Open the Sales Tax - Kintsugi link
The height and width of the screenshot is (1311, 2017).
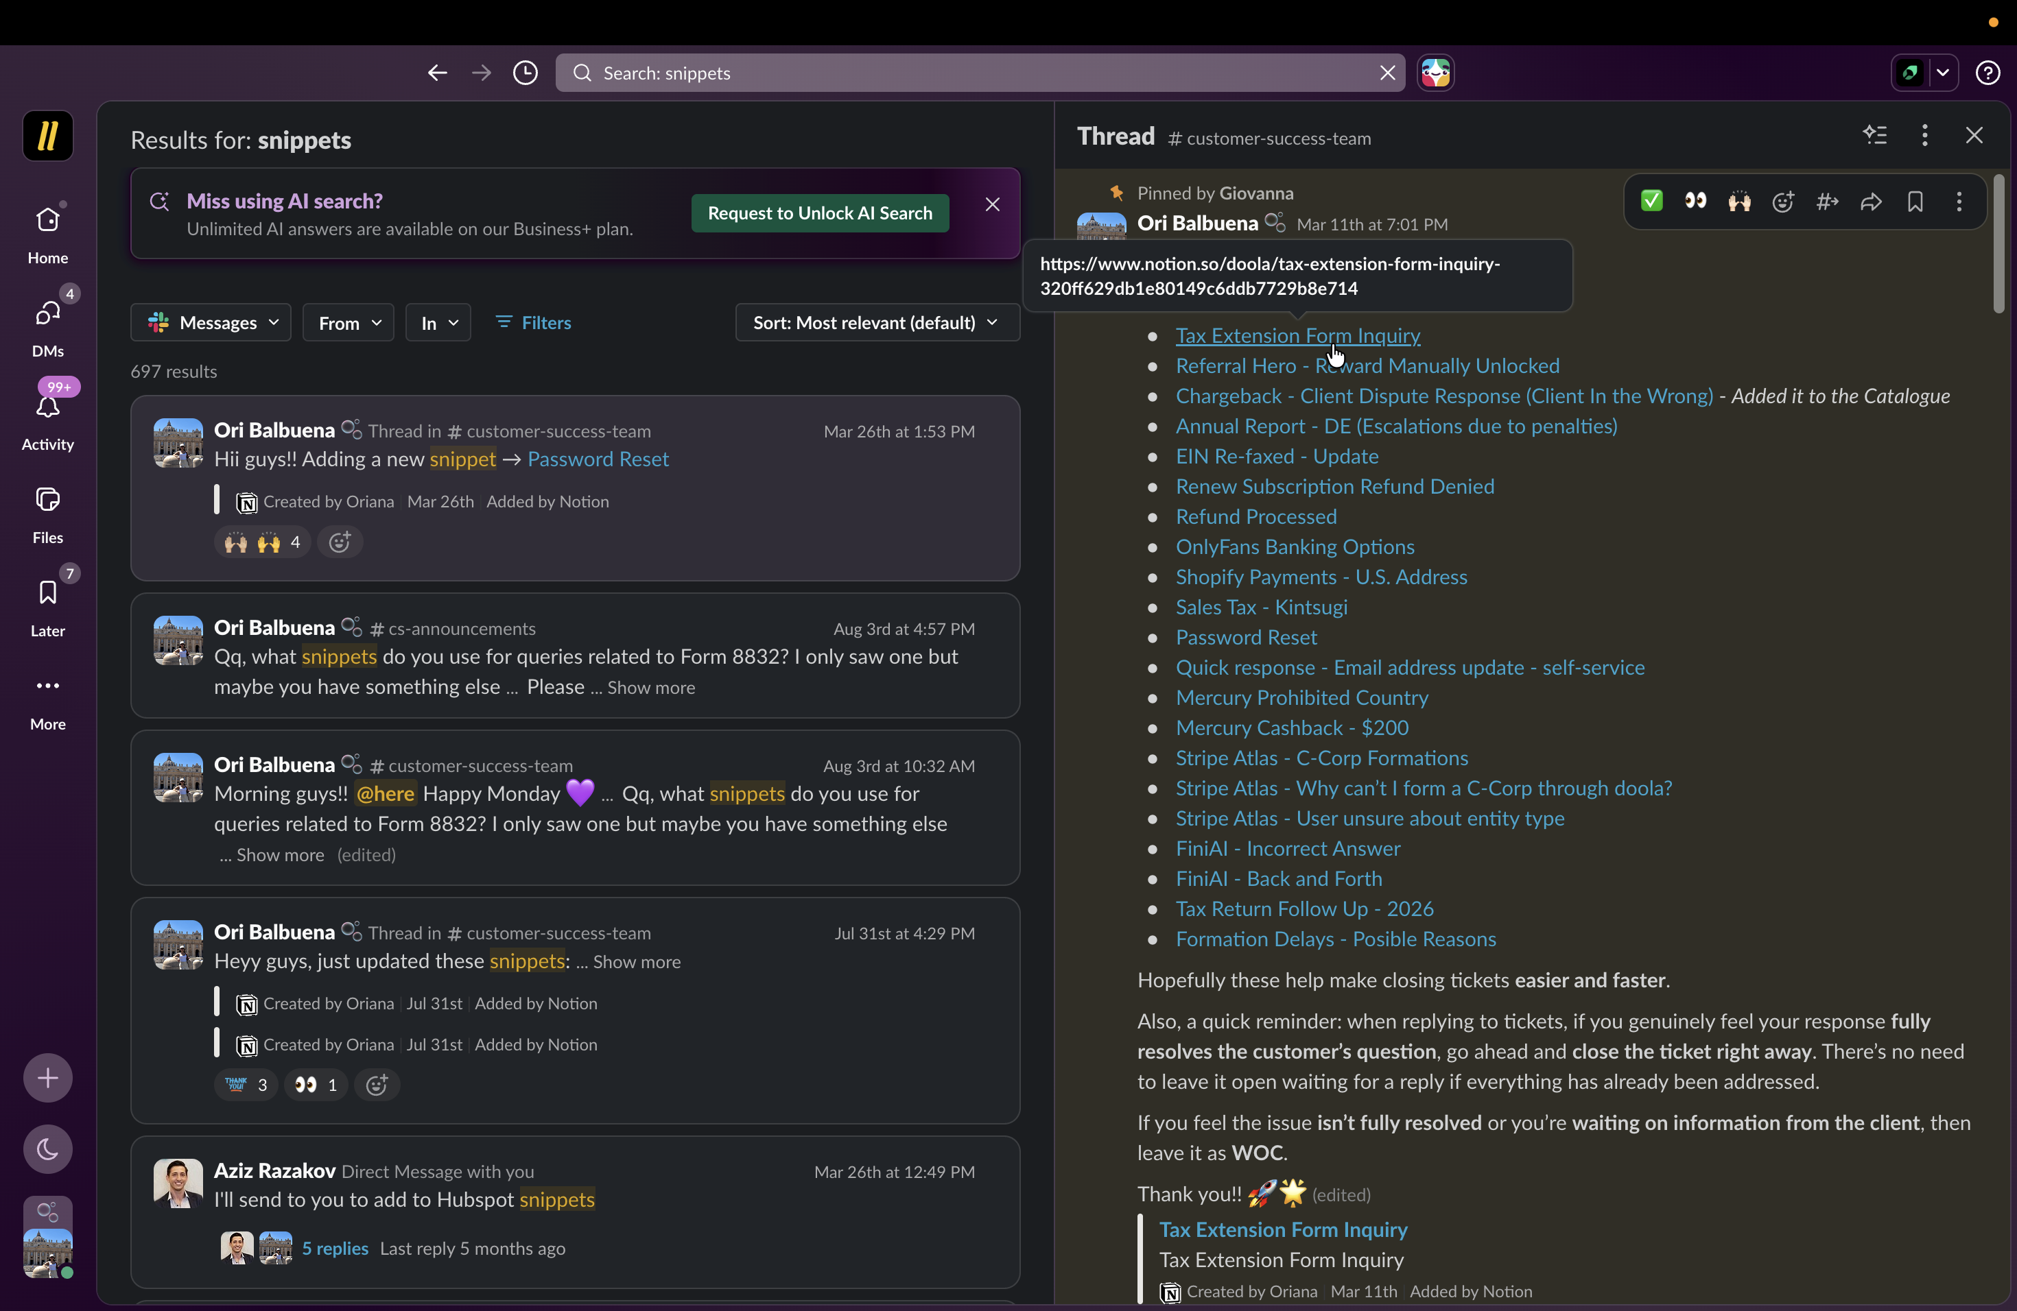point(1261,608)
